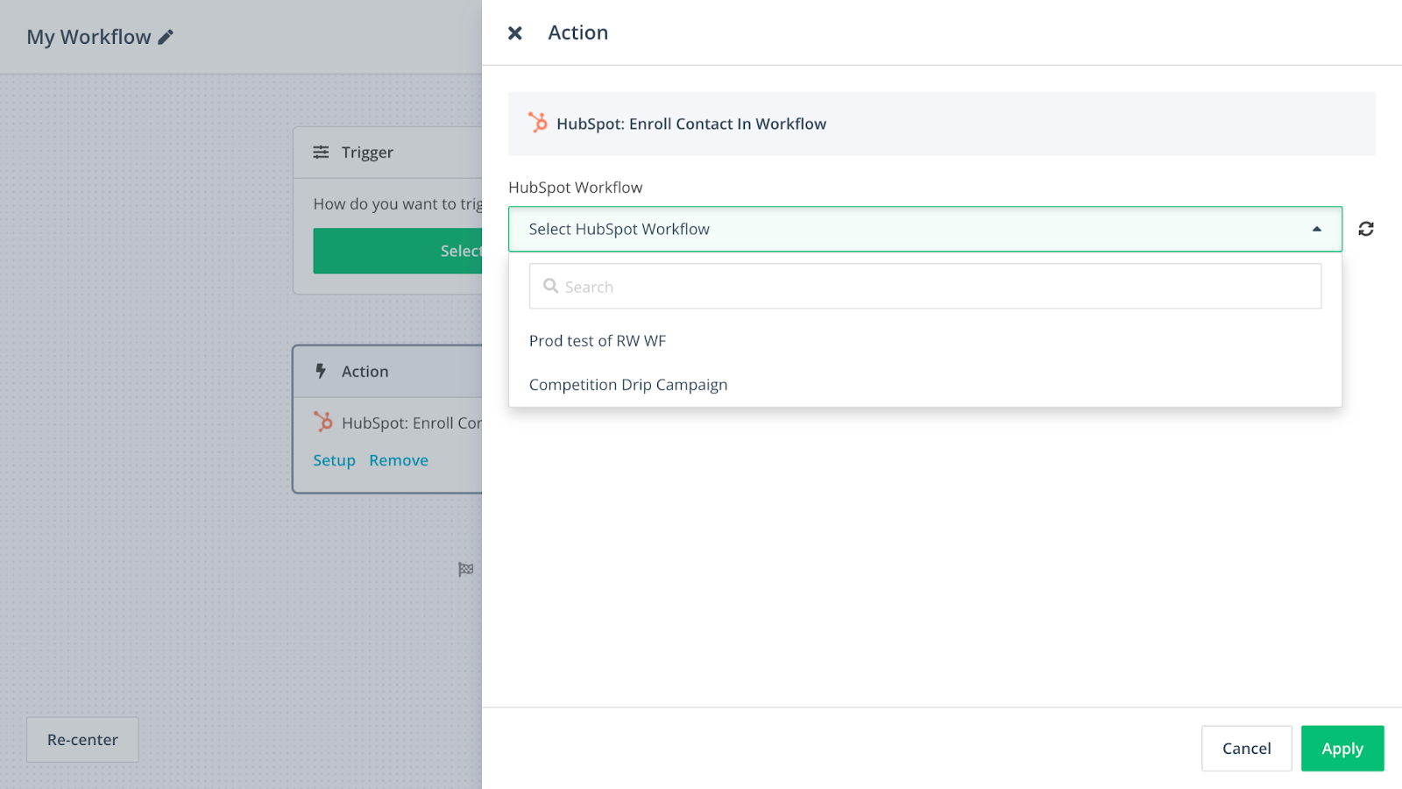Click the checkered finish flag icon
1402x789 pixels.
466,570
